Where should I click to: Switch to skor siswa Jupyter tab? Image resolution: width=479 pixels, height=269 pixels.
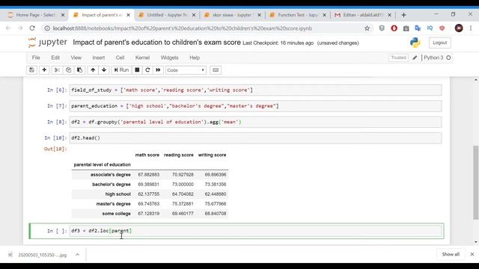point(233,15)
